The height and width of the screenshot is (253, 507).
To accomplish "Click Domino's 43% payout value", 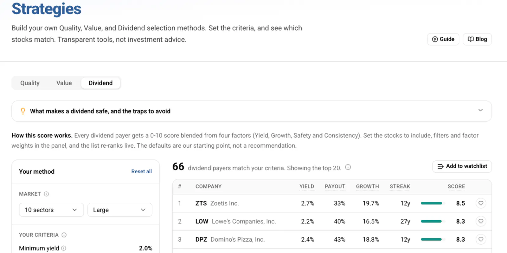I will pos(340,239).
